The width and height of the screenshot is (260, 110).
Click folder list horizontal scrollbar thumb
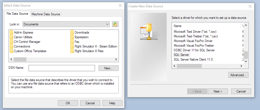point(20,60)
